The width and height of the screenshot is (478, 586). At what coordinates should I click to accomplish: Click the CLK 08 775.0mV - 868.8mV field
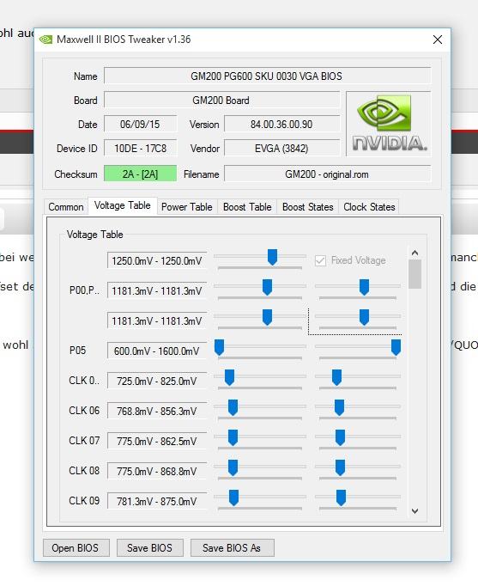pos(157,471)
